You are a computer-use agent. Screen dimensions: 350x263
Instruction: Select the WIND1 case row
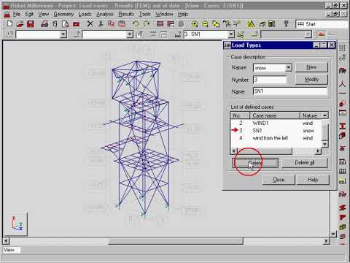[x=276, y=123]
